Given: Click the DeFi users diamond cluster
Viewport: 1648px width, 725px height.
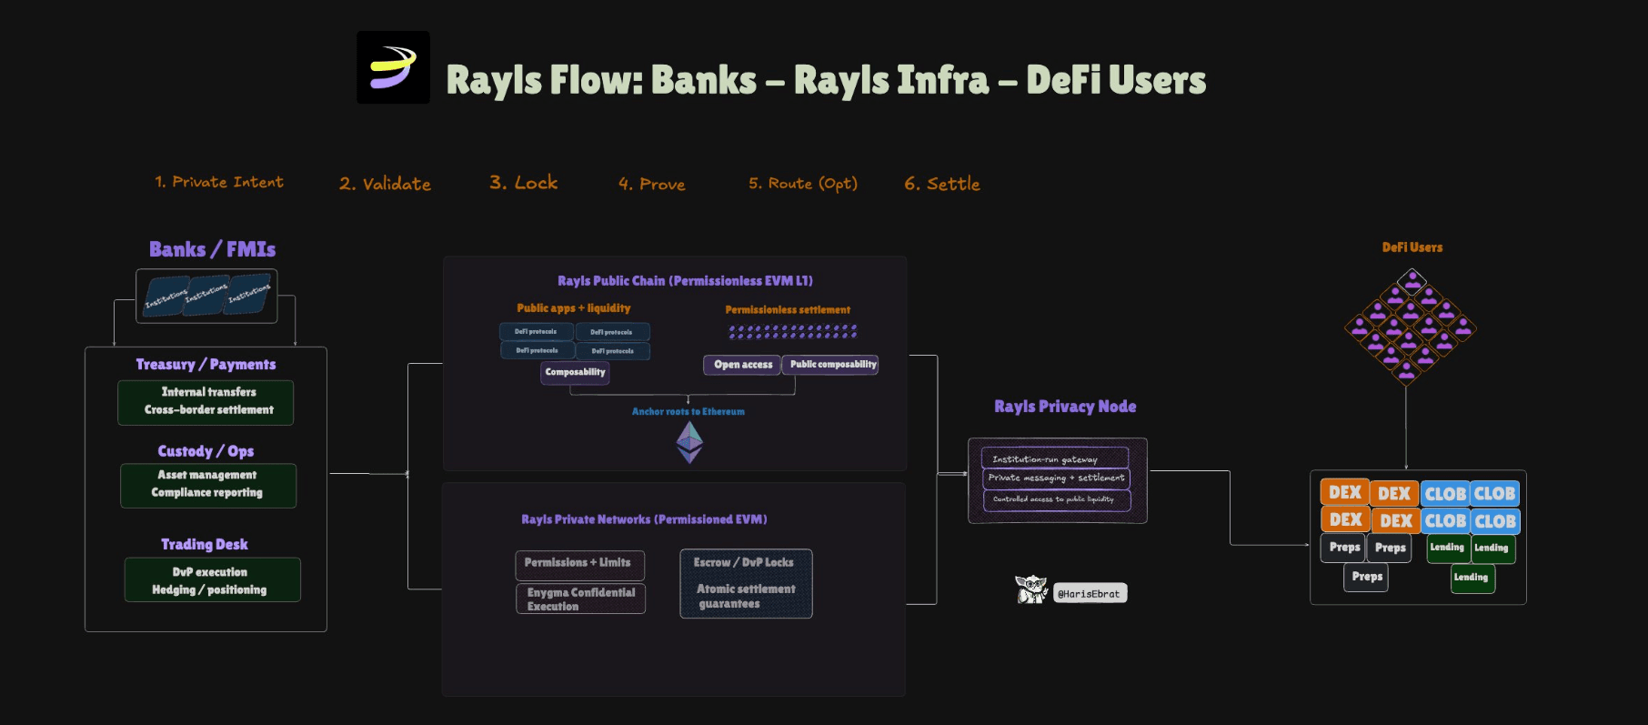Looking at the screenshot, I should coord(1410,327).
